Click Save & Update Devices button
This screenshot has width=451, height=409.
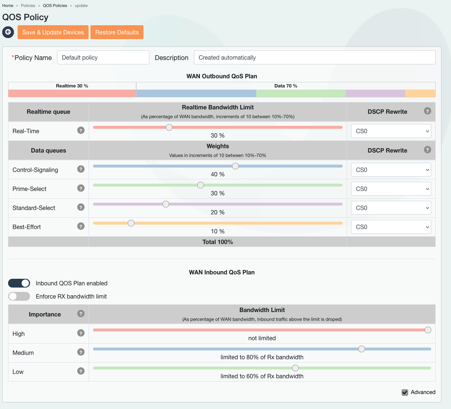pos(53,32)
